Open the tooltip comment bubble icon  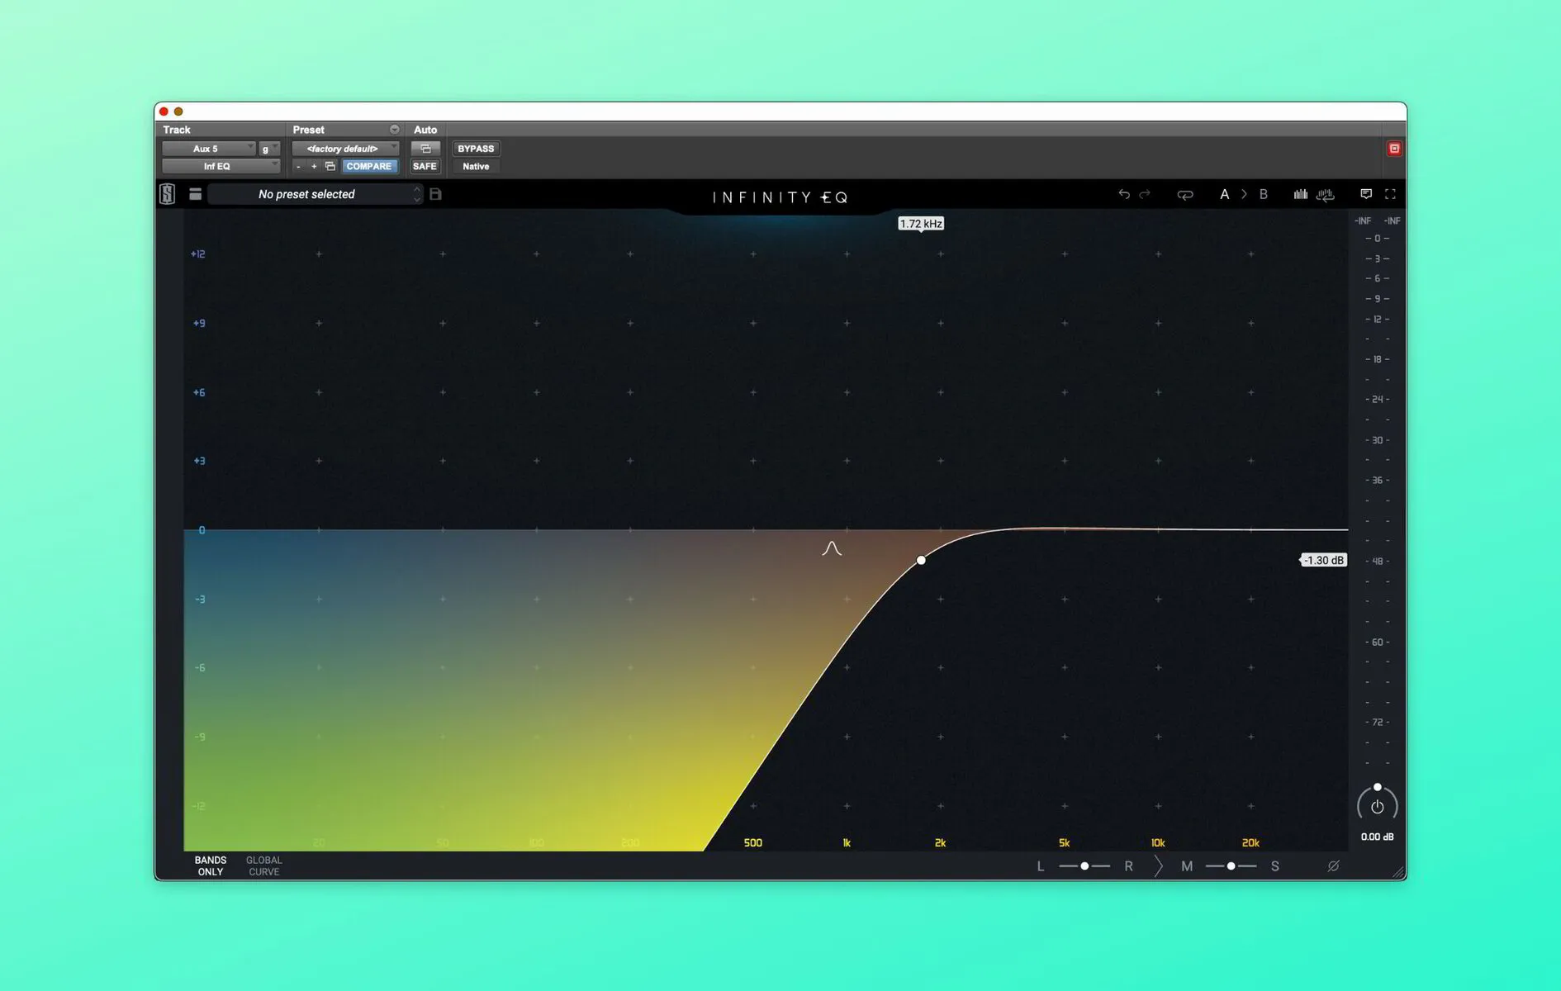(x=1366, y=194)
